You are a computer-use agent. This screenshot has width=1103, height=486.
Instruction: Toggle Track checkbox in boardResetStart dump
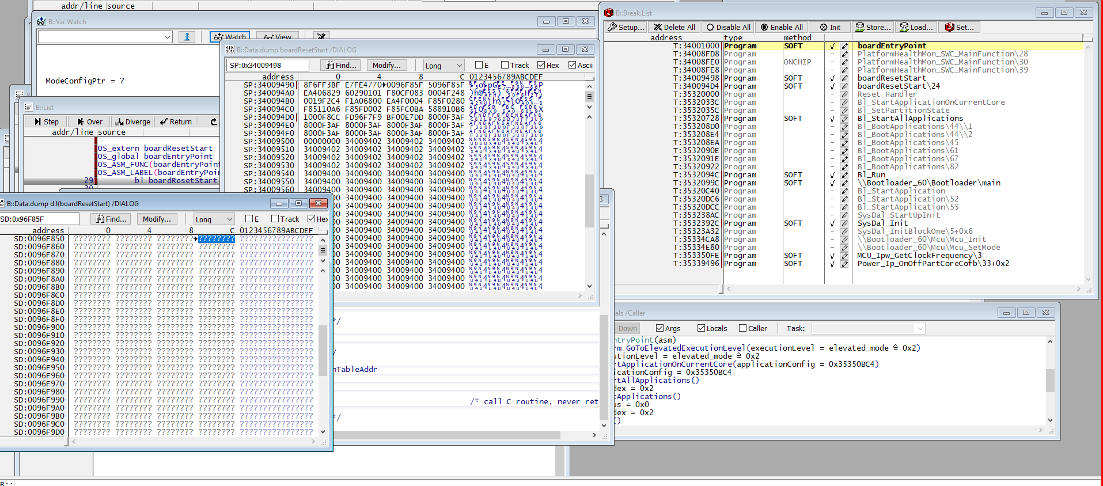pyautogui.click(x=505, y=65)
